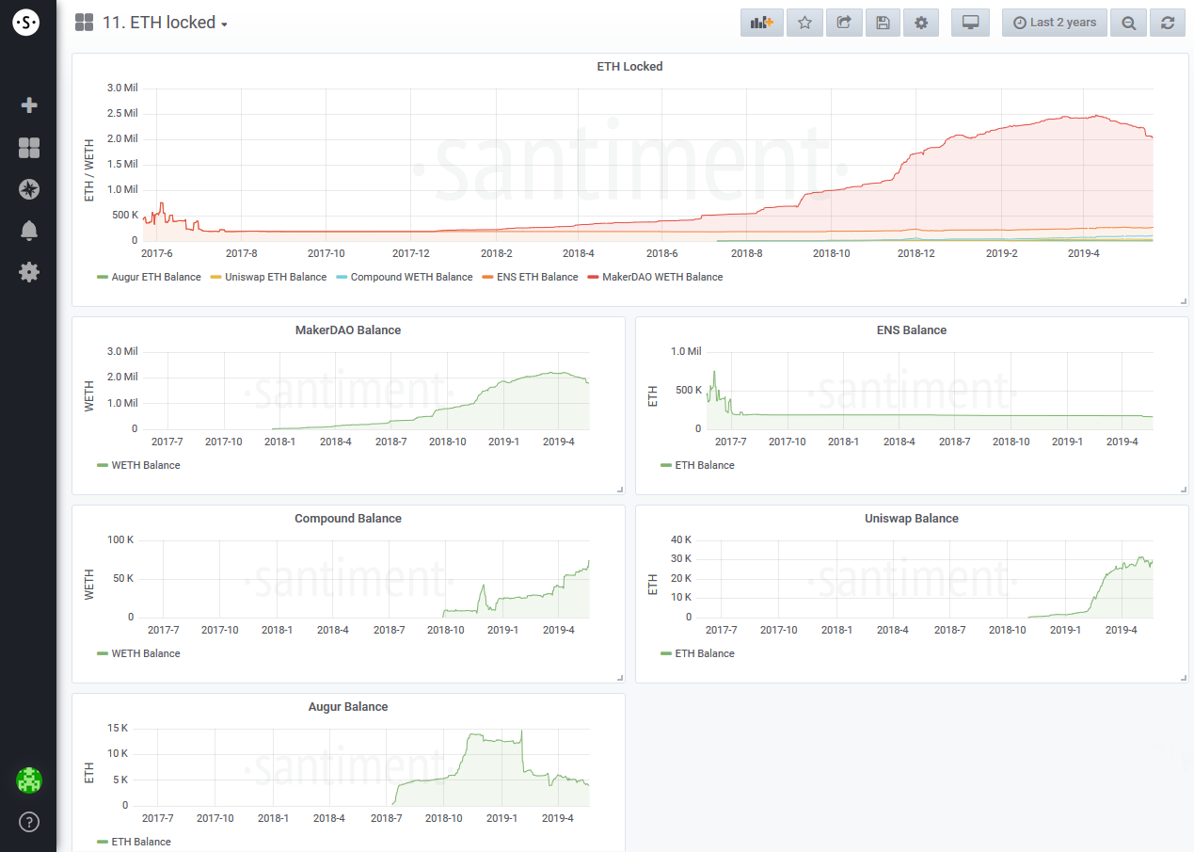Click dashboard grid icon beside title

(x=84, y=23)
